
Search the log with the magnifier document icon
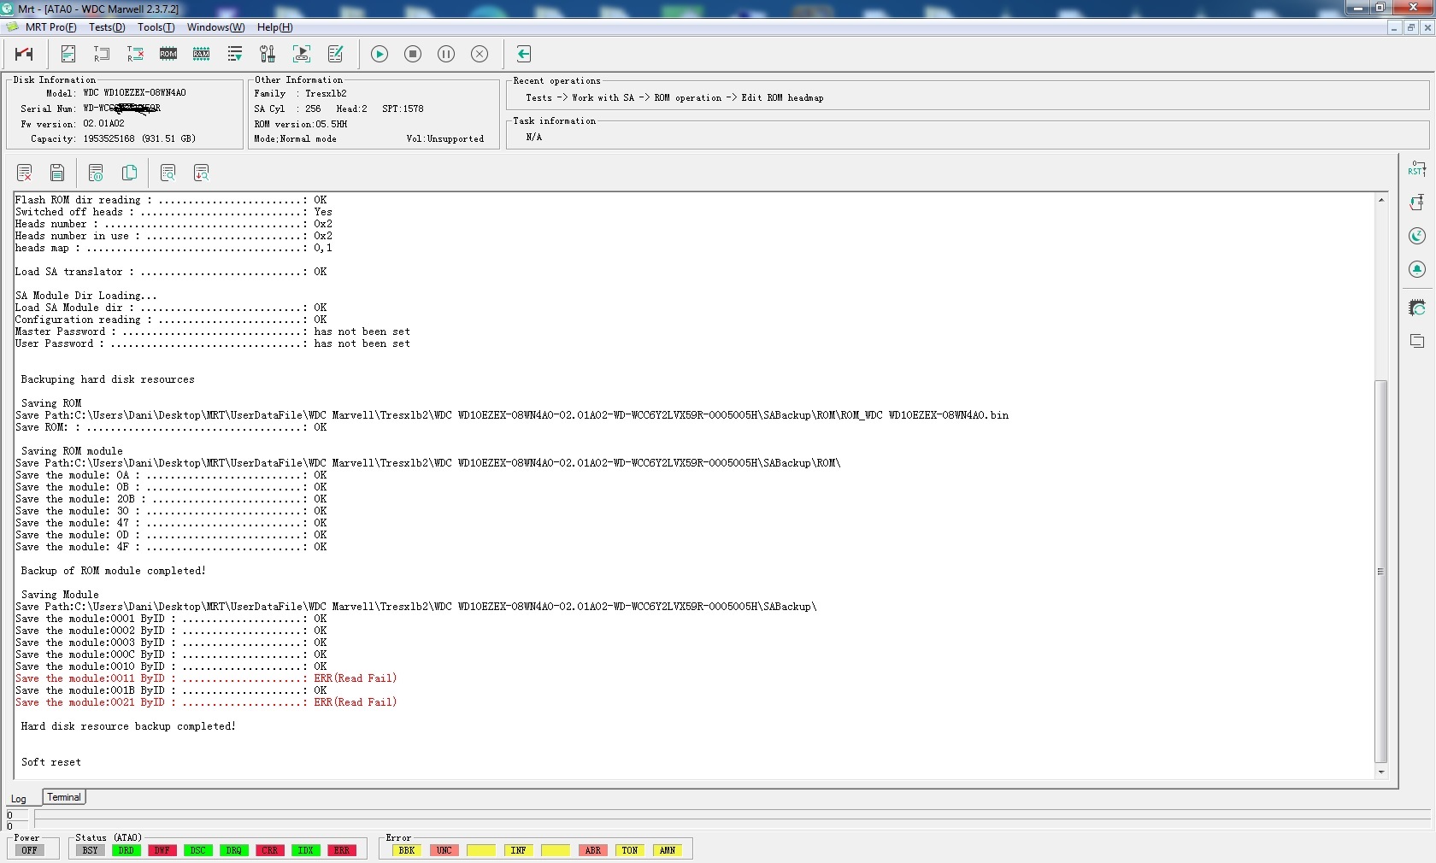pos(168,173)
